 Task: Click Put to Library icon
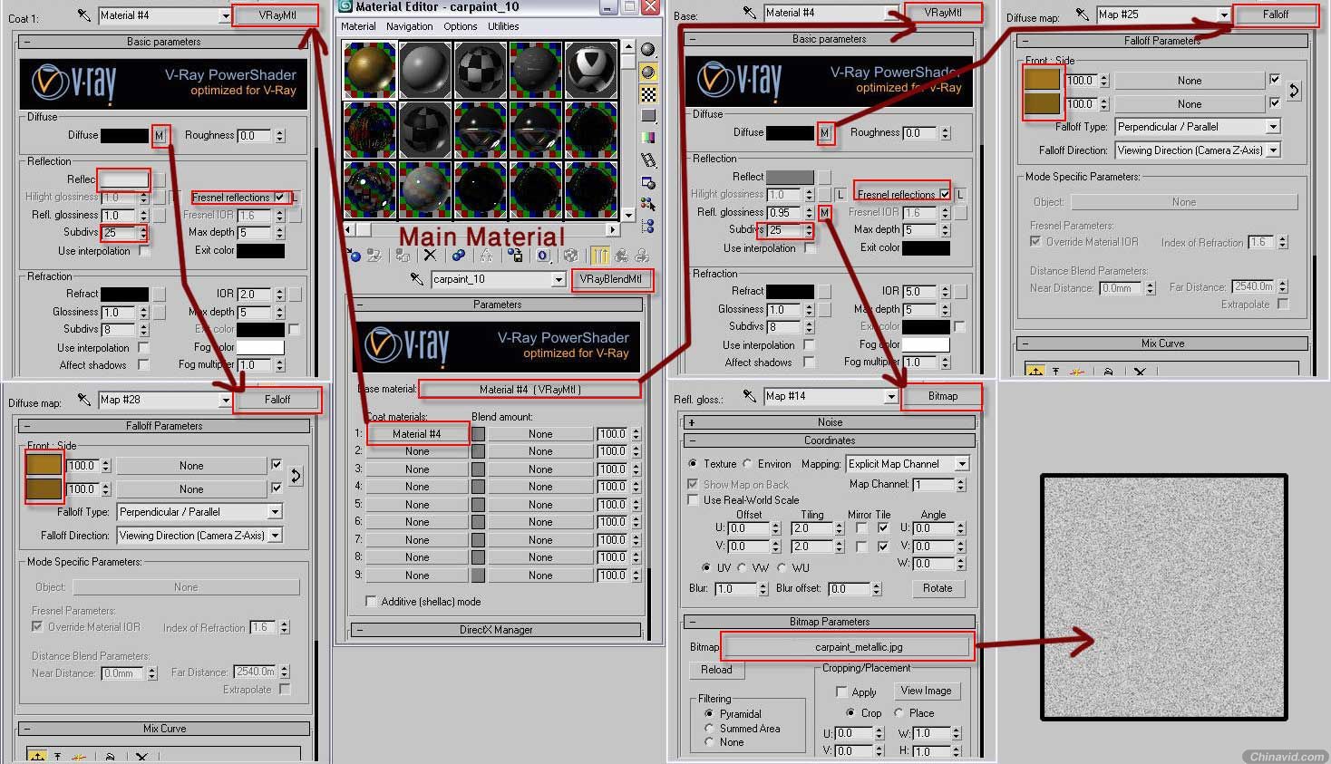[515, 256]
